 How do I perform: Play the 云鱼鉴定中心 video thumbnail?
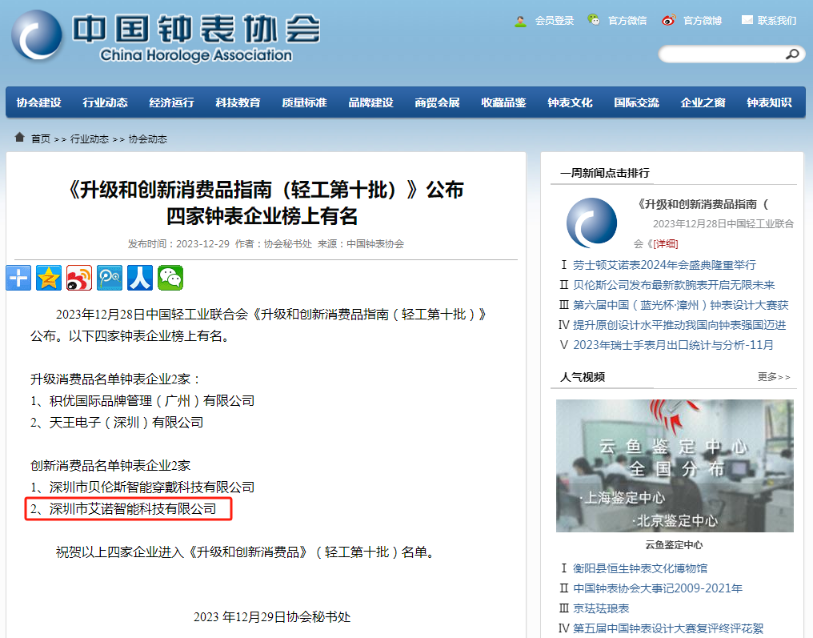click(676, 466)
